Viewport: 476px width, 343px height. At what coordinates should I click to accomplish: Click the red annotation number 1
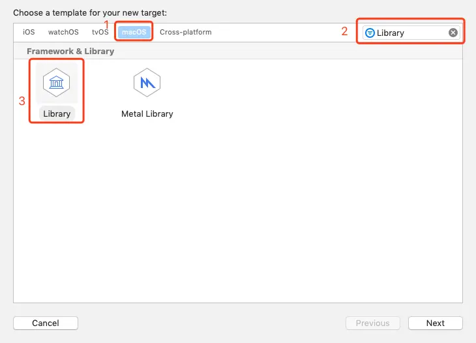point(106,25)
